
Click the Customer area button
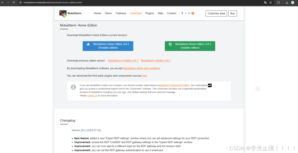pyautogui.click(x=216, y=13)
